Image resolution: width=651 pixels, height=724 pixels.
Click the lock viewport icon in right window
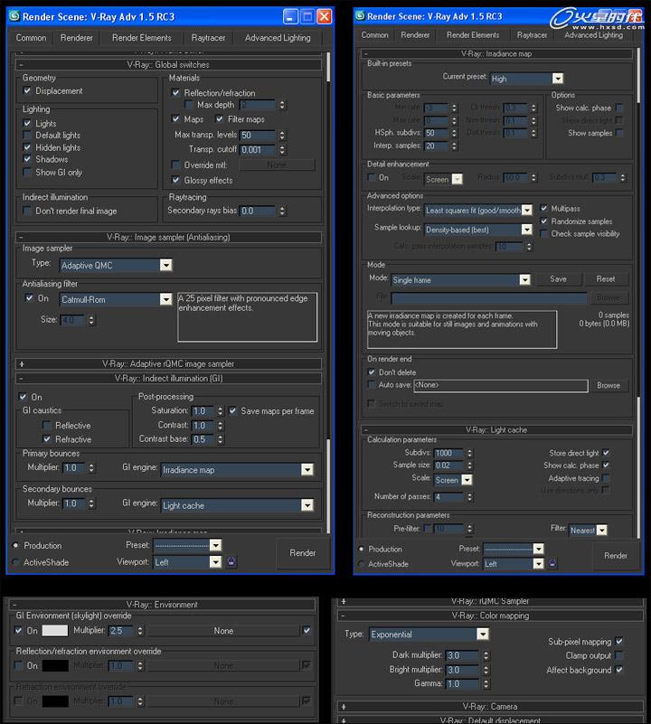552,563
